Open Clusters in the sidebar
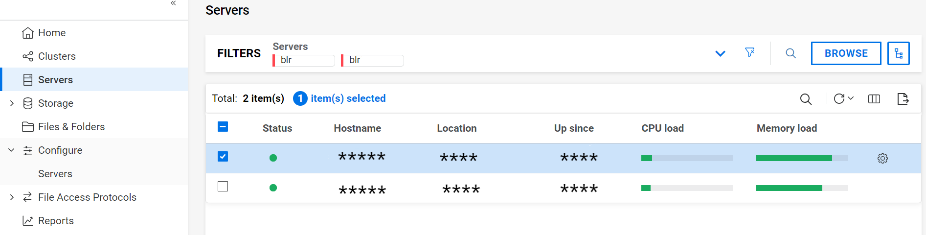Viewport: 926px width, 235px height. (57, 56)
